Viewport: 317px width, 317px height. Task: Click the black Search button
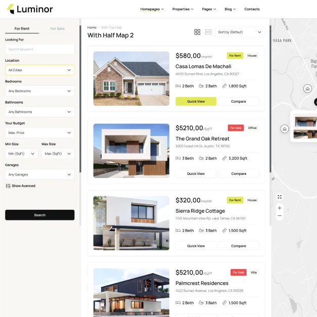(39, 215)
